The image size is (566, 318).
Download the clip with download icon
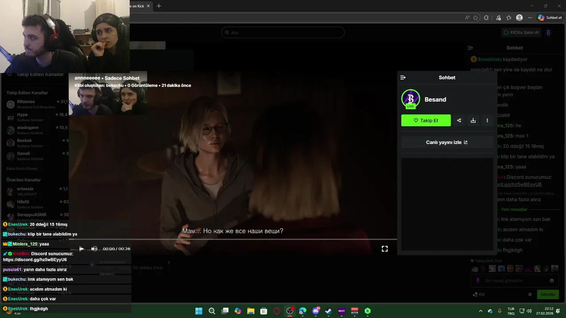click(x=473, y=121)
